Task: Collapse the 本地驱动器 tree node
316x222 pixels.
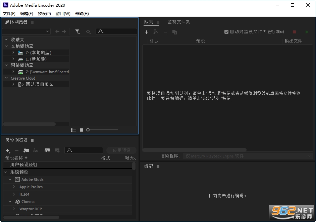Action: 6,46
